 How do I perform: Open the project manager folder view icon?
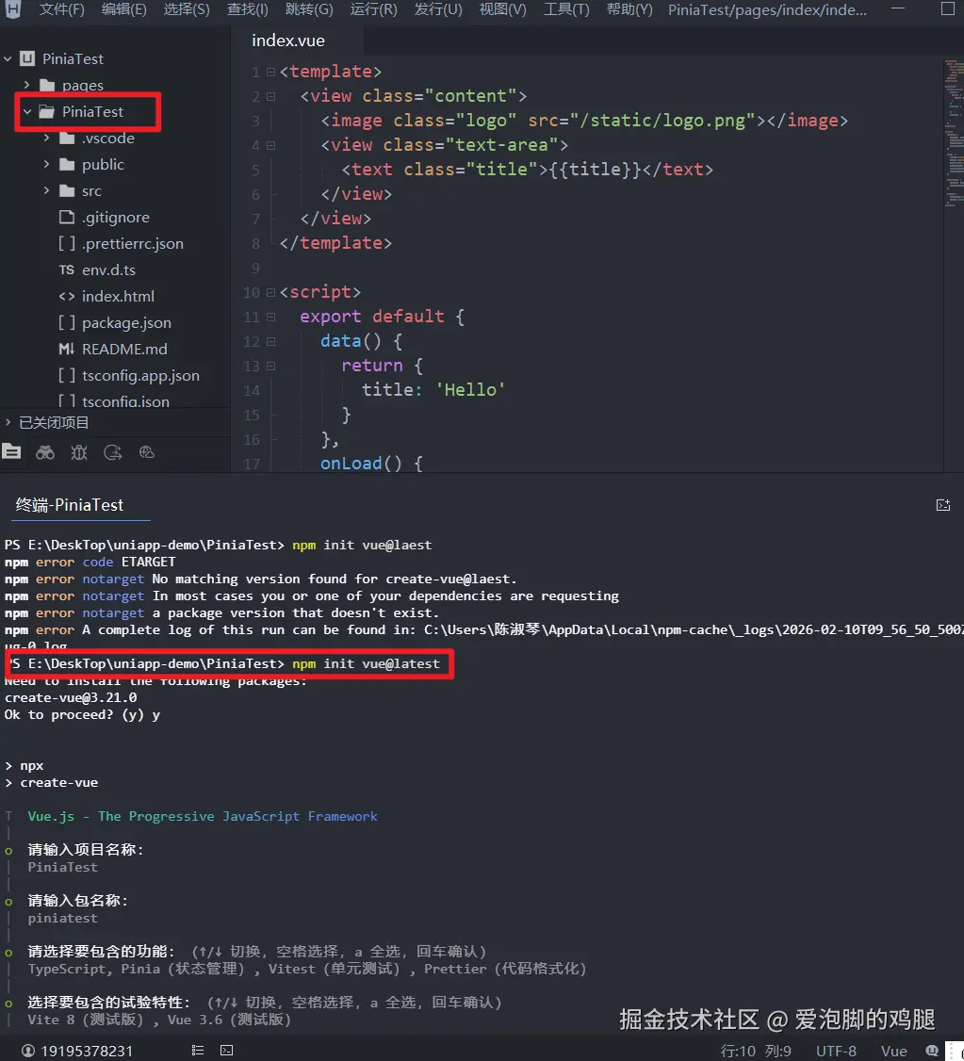click(11, 452)
